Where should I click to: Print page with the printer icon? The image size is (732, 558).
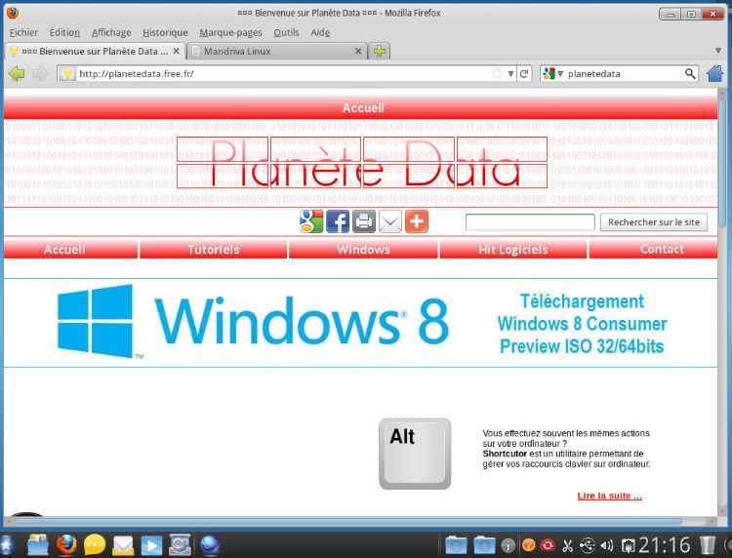[x=364, y=221]
